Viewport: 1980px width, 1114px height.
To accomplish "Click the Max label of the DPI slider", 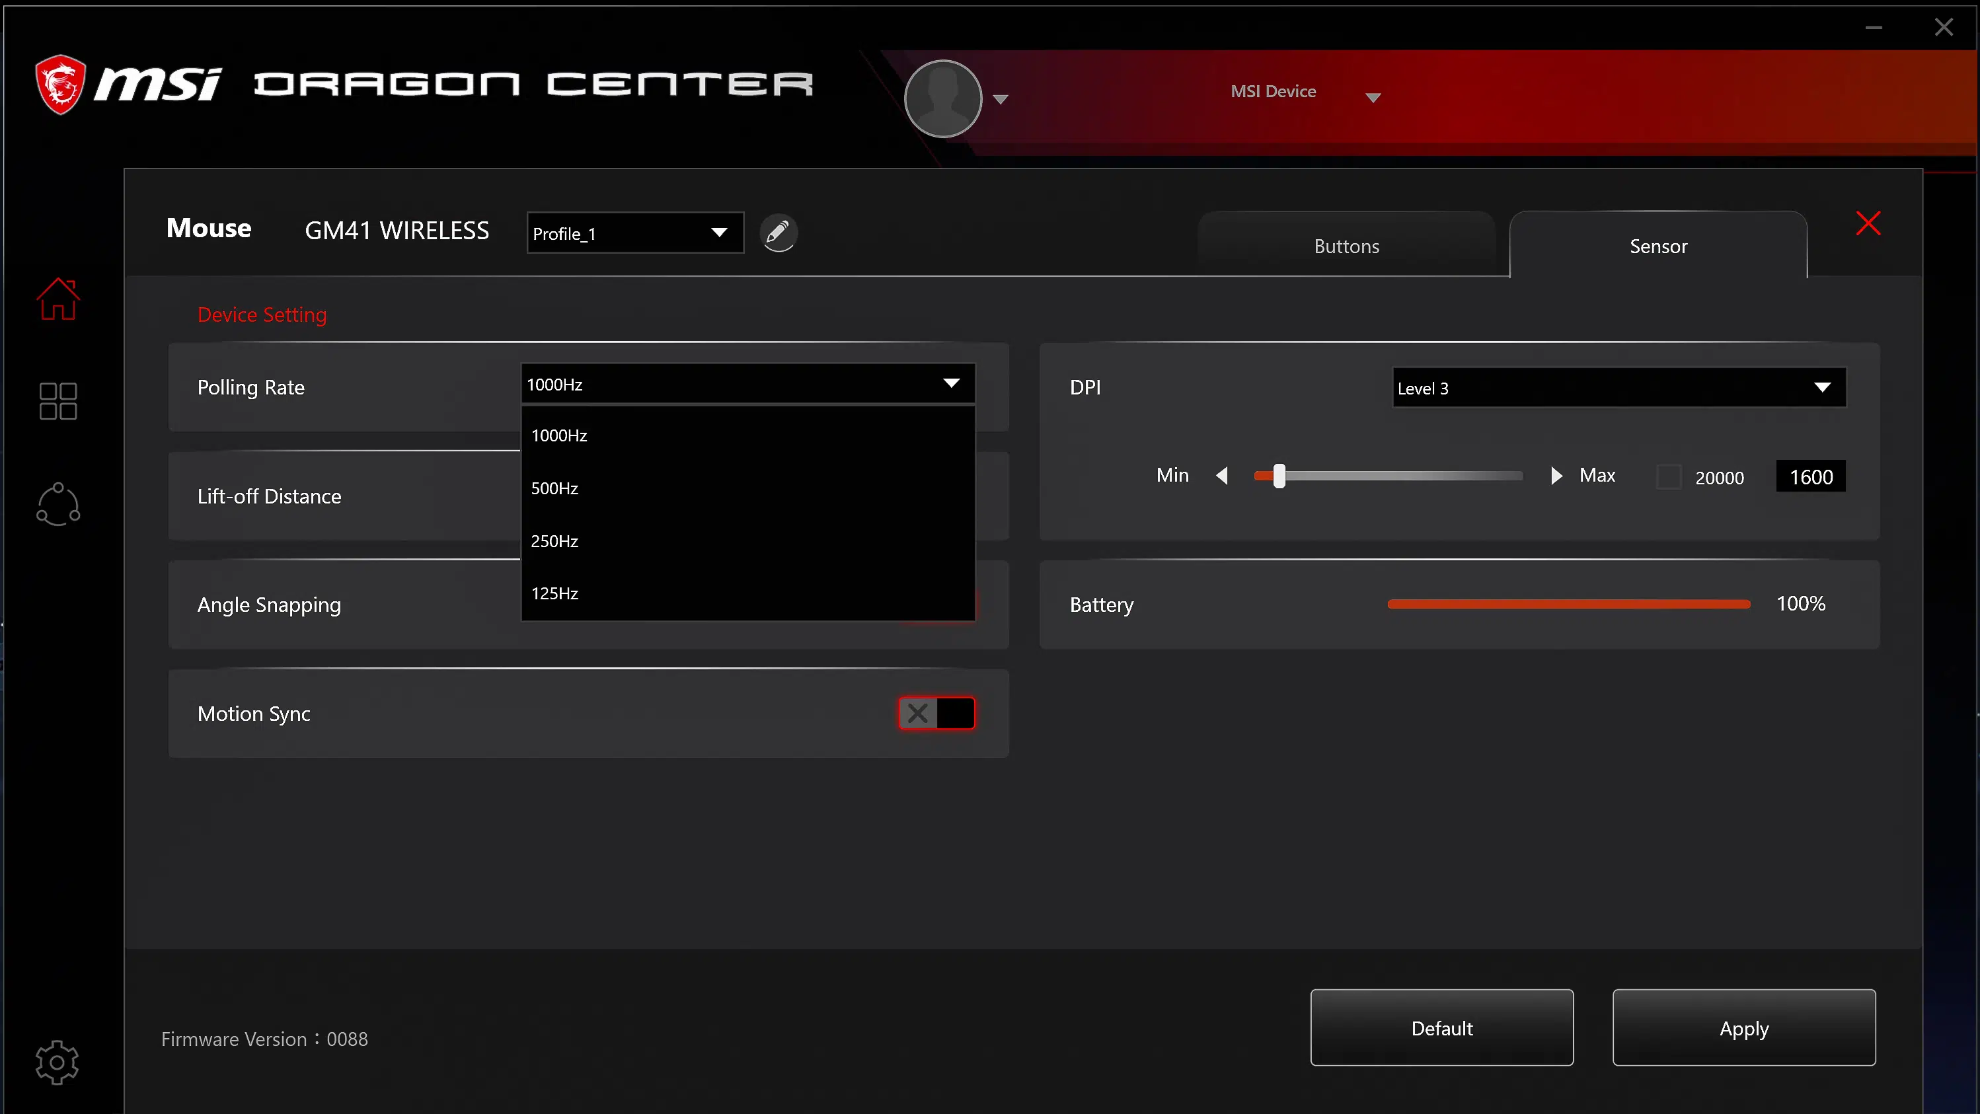I will tap(1597, 476).
